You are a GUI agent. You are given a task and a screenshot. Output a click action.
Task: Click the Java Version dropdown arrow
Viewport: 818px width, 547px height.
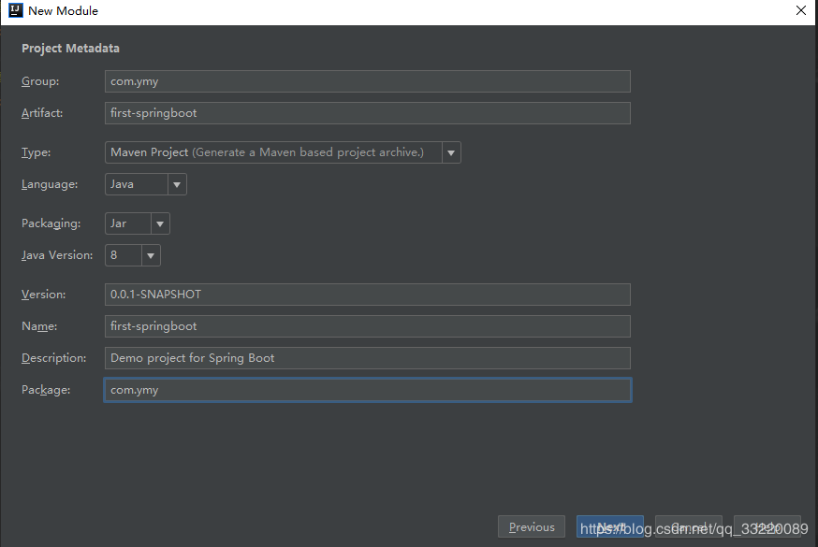coord(151,256)
